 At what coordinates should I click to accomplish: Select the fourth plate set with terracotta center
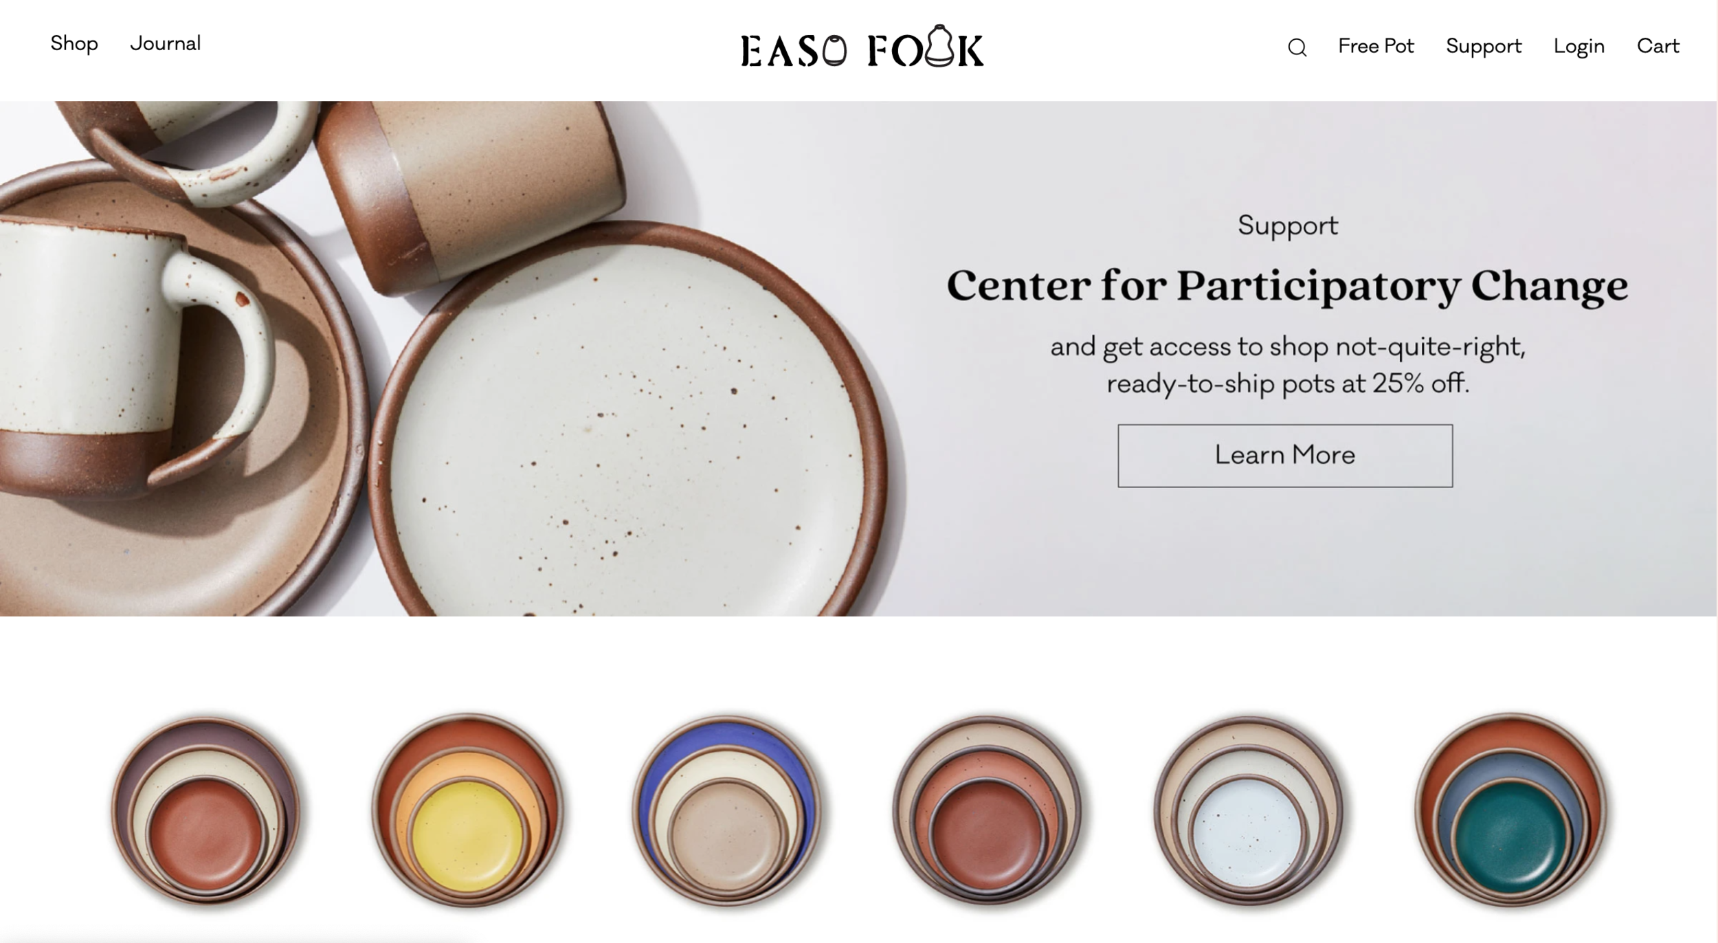pyautogui.click(x=988, y=811)
